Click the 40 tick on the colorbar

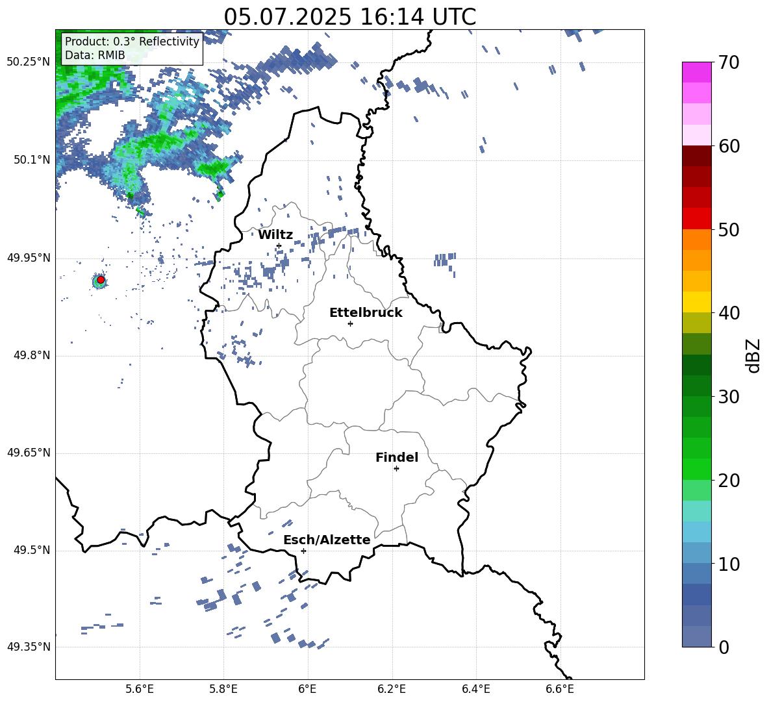point(729,313)
